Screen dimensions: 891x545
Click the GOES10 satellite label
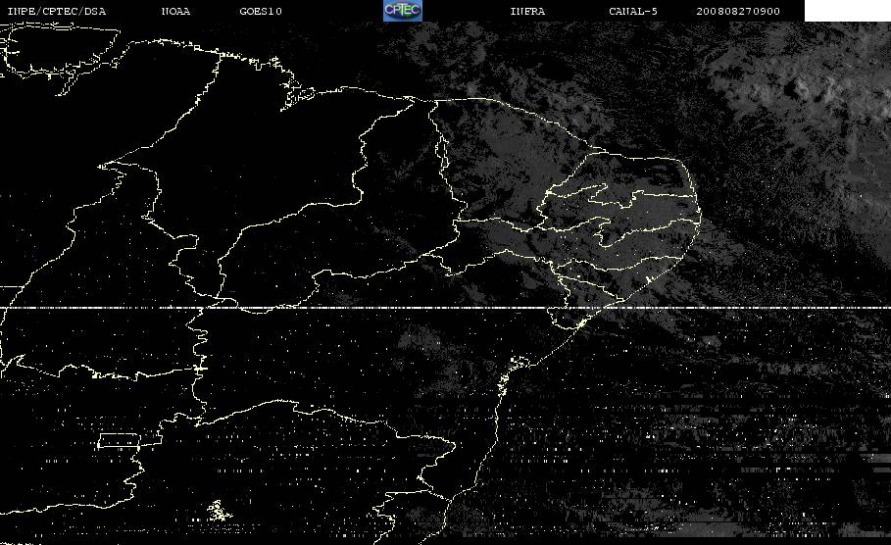click(261, 12)
